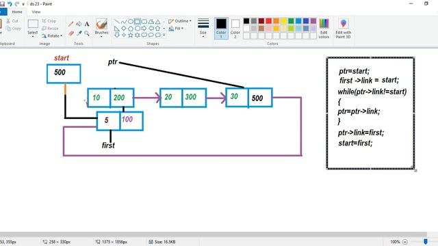Click the zoom out minus button
This screenshot has width=438, height=246.
pos(405,242)
